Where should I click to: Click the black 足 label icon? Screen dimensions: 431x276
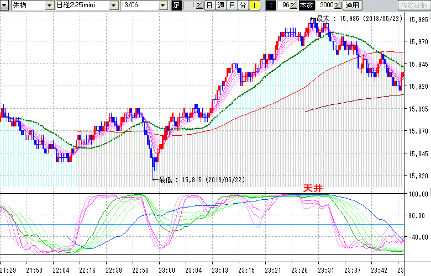pyautogui.click(x=176, y=6)
